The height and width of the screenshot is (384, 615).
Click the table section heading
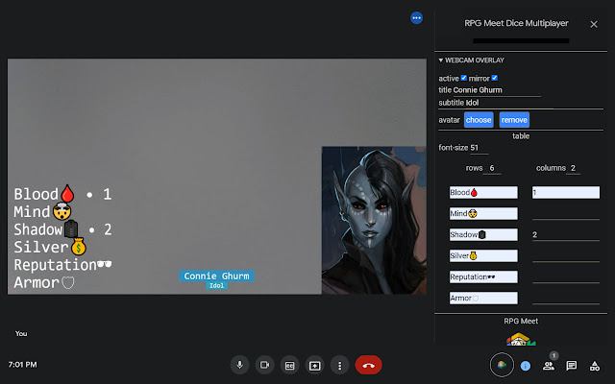click(x=521, y=136)
